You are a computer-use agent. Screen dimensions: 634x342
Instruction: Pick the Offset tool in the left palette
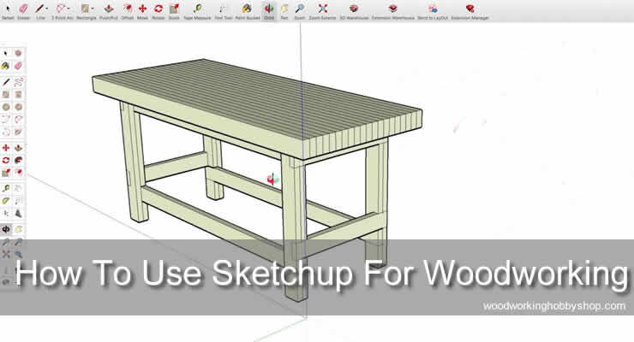[x=18, y=173]
